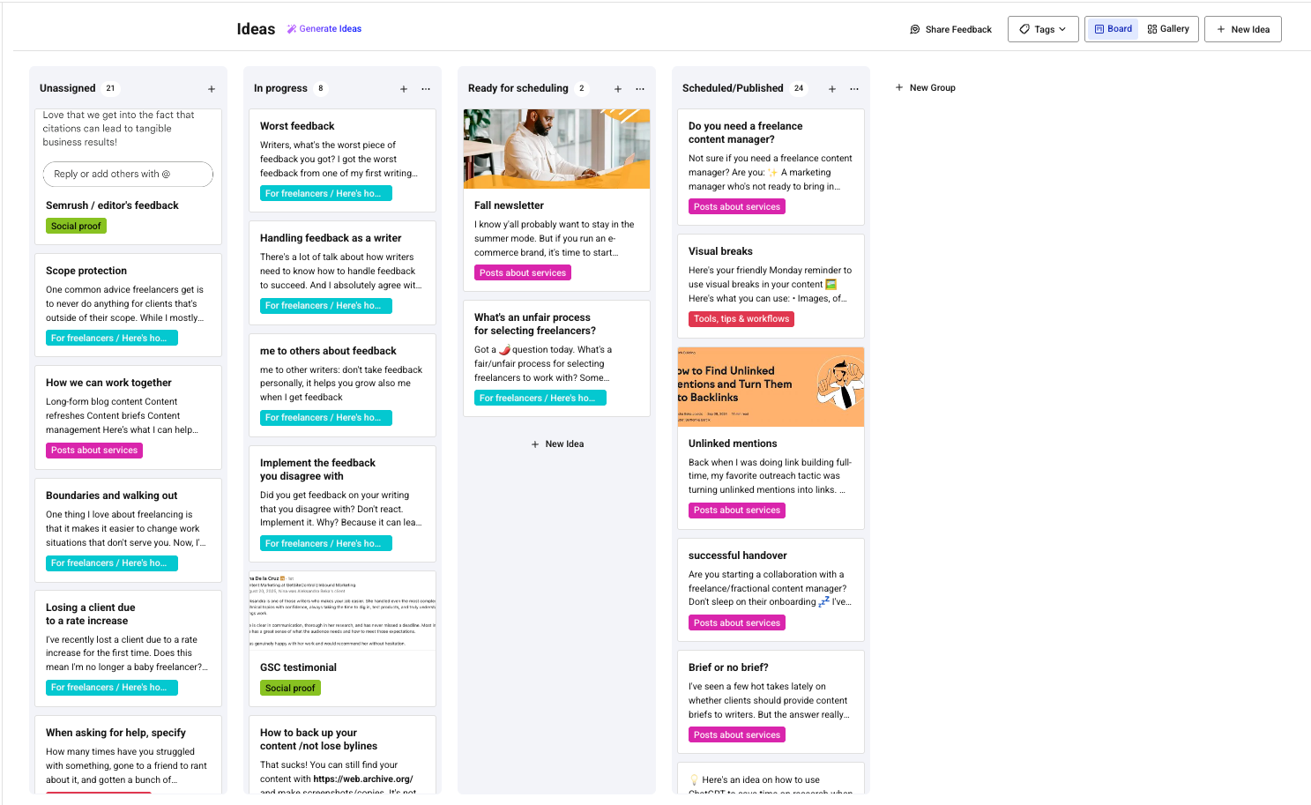This screenshot has height=805, width=1311.
Task: Open the Fall newsletter card title
Action: tap(509, 205)
